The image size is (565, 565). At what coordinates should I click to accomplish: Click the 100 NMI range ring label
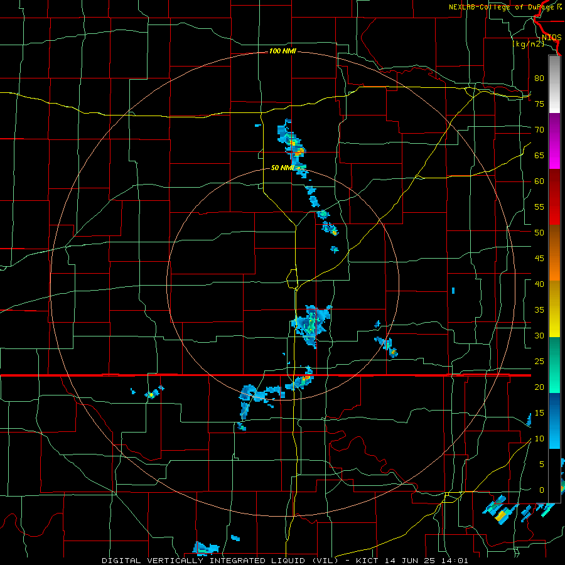(x=282, y=51)
